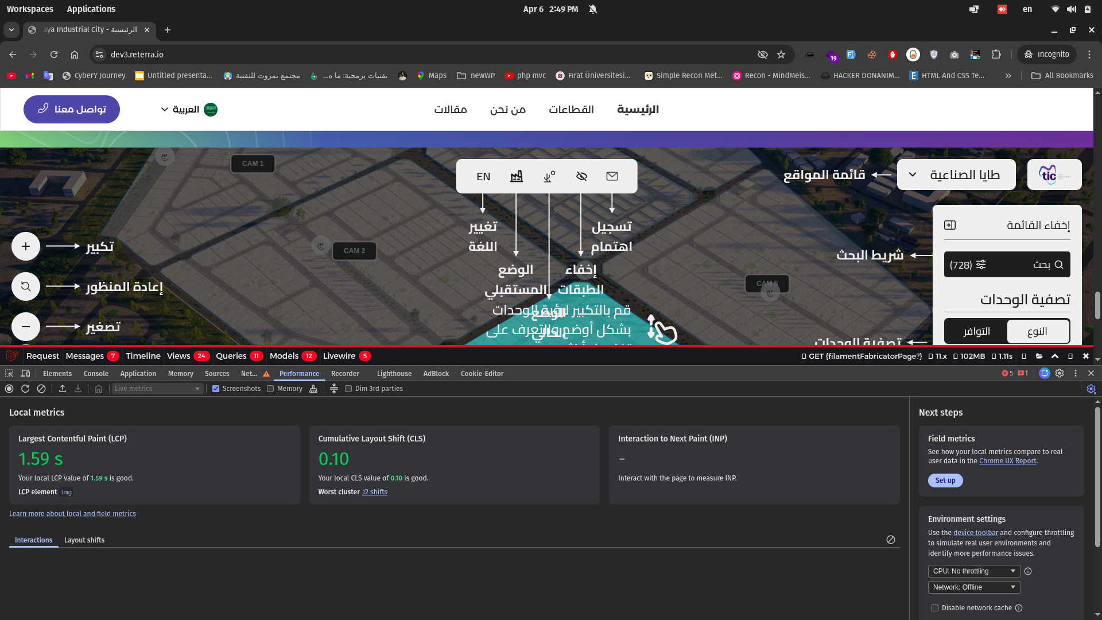Open the Network Offline throttling dropdown
The height and width of the screenshot is (620, 1102).
point(974,587)
